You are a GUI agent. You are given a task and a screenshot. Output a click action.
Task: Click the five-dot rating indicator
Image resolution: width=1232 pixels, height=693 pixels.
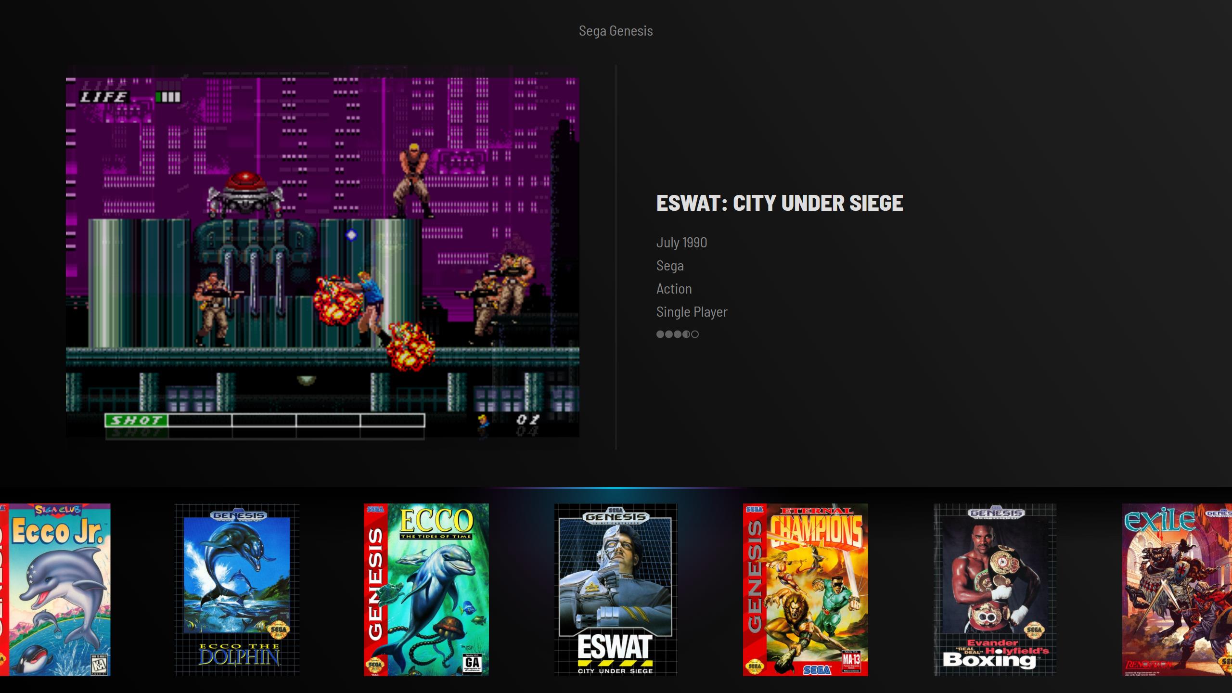pyautogui.click(x=678, y=334)
